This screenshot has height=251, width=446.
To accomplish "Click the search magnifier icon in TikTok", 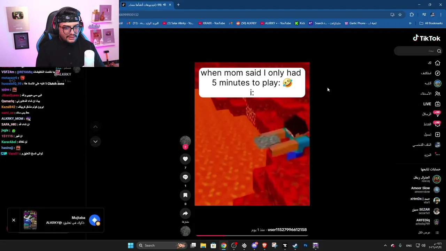I will 439,51.
